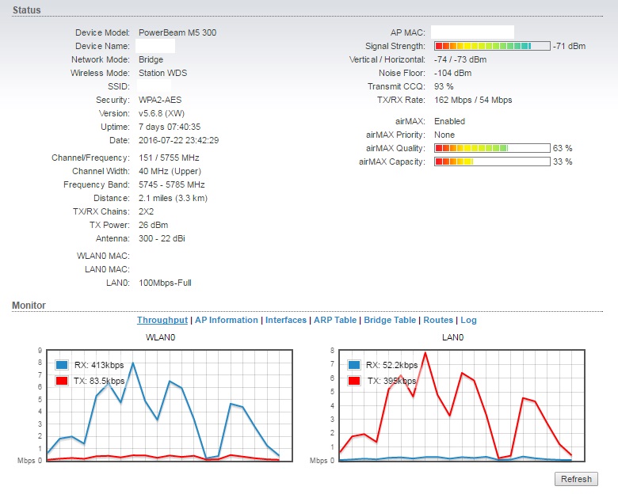Click the WLAN0 chart title
Image resolution: width=618 pixels, height=494 pixels.
(160, 337)
